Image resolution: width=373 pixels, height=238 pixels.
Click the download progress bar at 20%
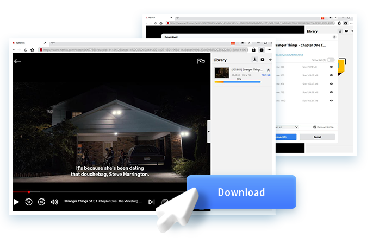pyautogui.click(x=238, y=82)
